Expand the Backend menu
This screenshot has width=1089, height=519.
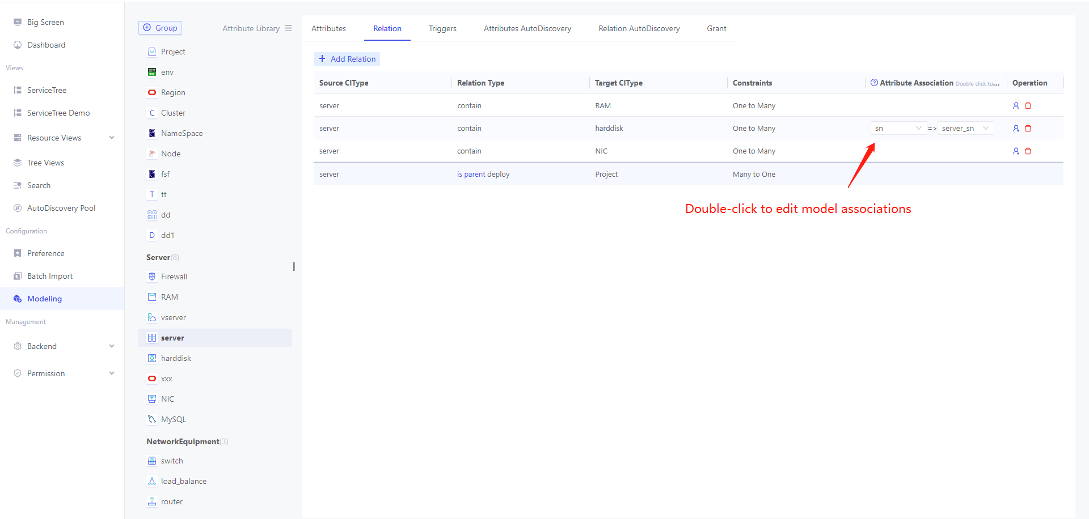[112, 346]
